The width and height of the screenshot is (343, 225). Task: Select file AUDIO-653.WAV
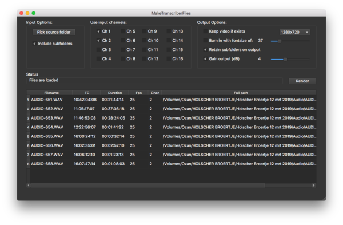[x=47, y=118]
